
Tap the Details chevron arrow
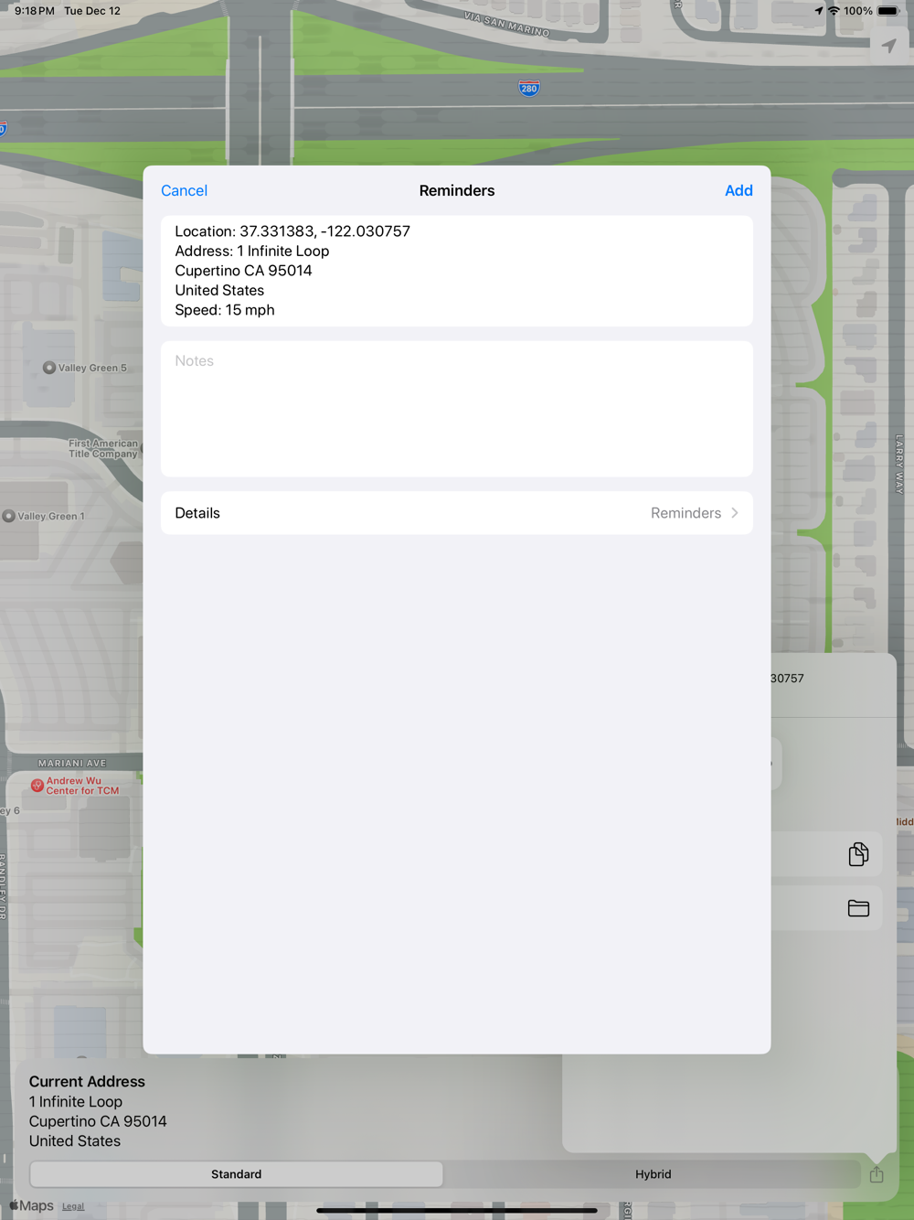point(735,513)
